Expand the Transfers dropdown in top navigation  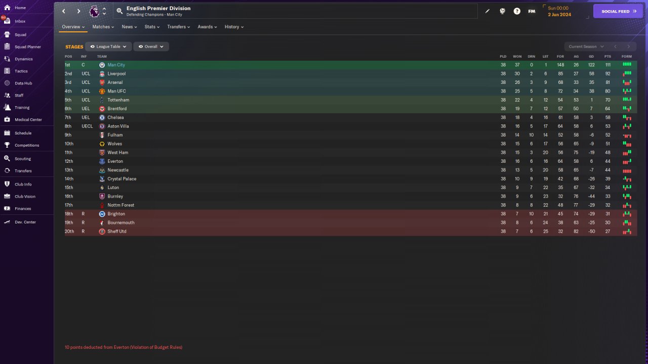(x=179, y=27)
